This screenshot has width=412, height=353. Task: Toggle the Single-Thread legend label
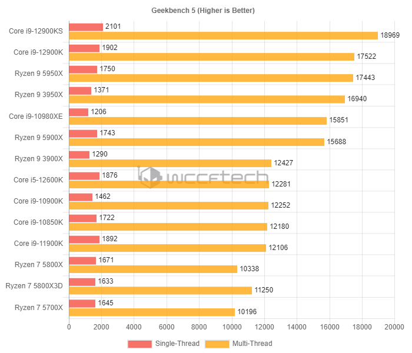pos(177,344)
